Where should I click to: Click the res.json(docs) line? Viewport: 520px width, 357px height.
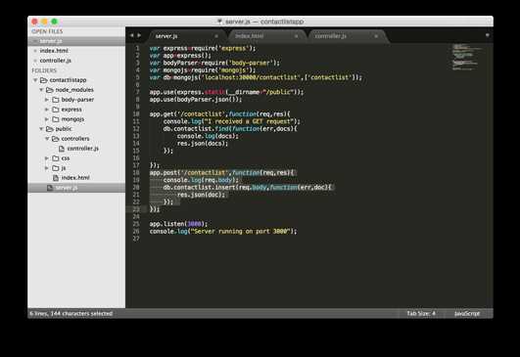(203, 144)
